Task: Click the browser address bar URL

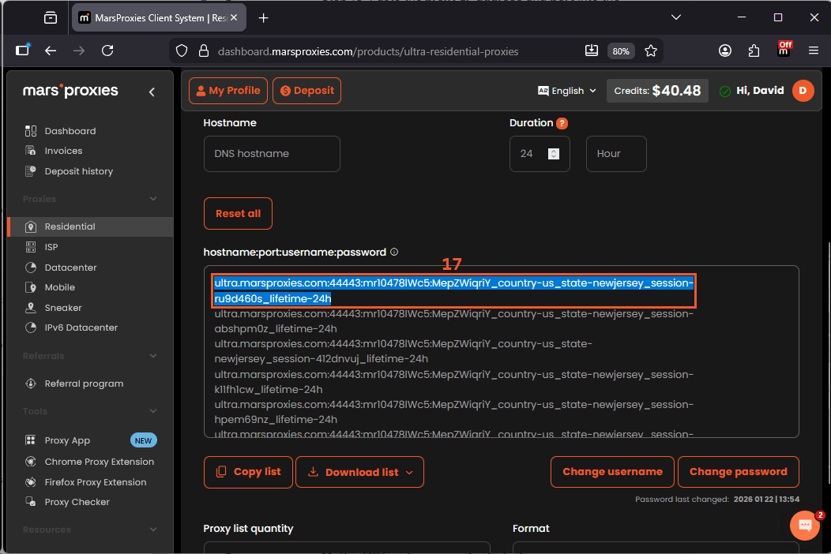Action: click(368, 51)
